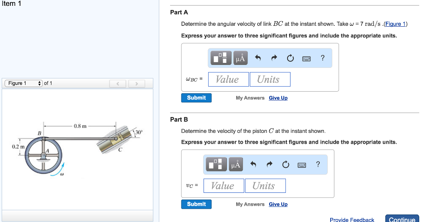Open the μÅ symbols palette in Part A
This screenshot has width=428, height=222.
240,58
